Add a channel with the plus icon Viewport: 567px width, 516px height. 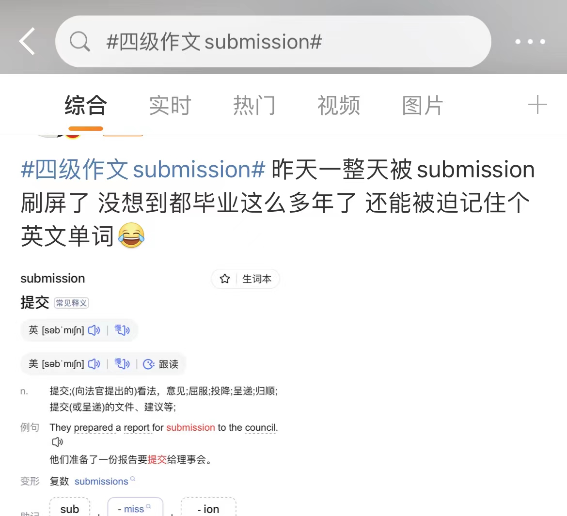pyautogui.click(x=537, y=105)
